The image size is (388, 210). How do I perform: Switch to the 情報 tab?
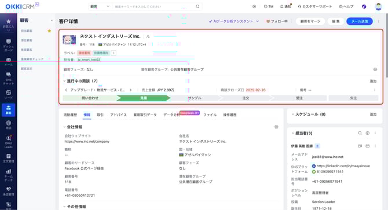87,115
